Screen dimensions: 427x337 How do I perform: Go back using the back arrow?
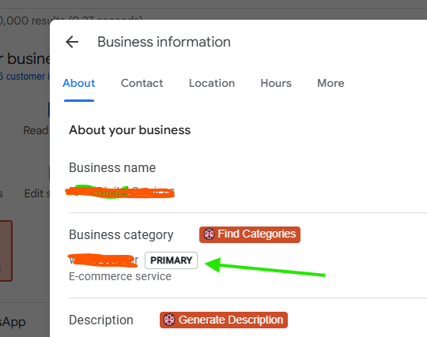[72, 42]
